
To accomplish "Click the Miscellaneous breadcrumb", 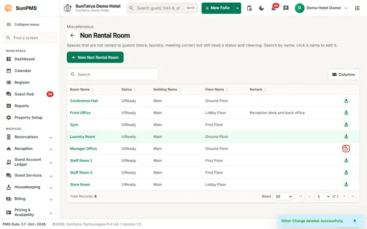I will click(80, 26).
